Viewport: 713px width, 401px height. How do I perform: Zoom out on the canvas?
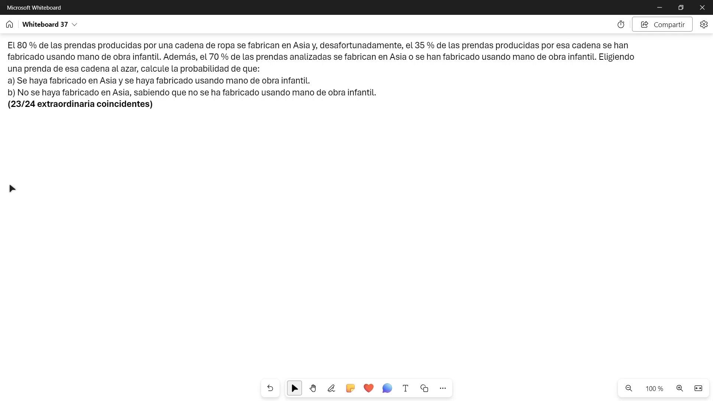(x=629, y=388)
